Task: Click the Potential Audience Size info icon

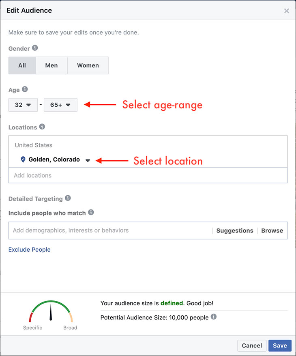Action: 214,317
